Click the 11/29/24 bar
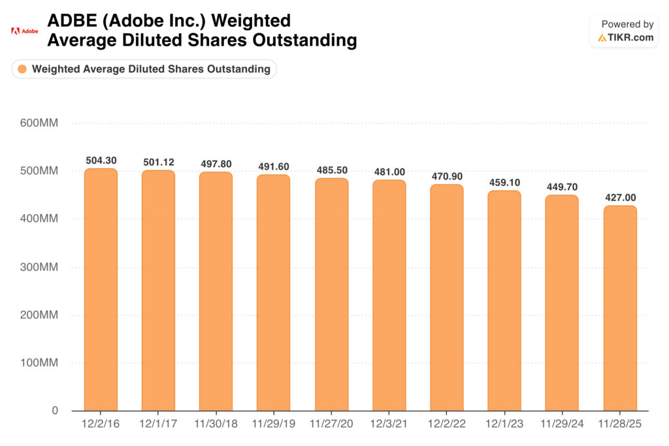 tap(562, 302)
